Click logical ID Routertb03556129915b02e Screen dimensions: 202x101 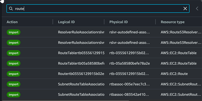tap(81, 74)
